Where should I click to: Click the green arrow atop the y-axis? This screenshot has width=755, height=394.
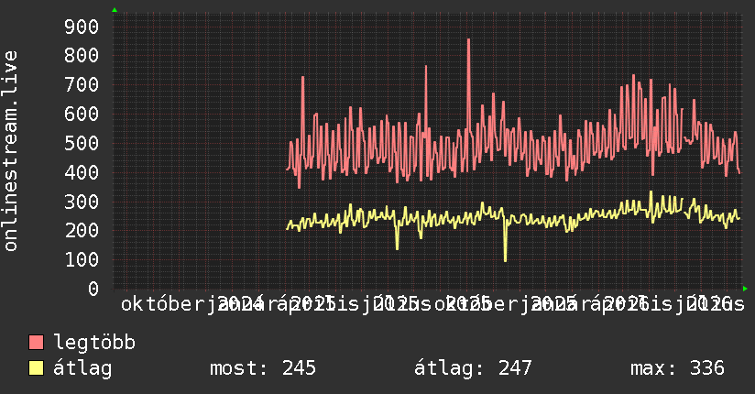point(115,10)
